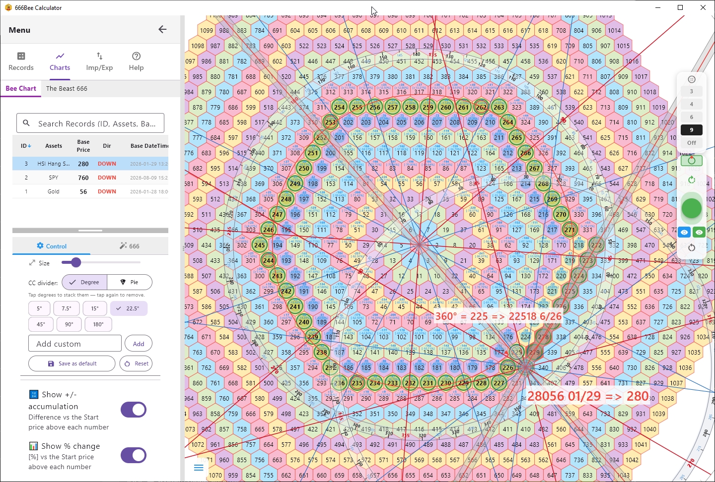Click the Base DateTime column header
The width and height of the screenshot is (715, 482).
click(x=149, y=146)
